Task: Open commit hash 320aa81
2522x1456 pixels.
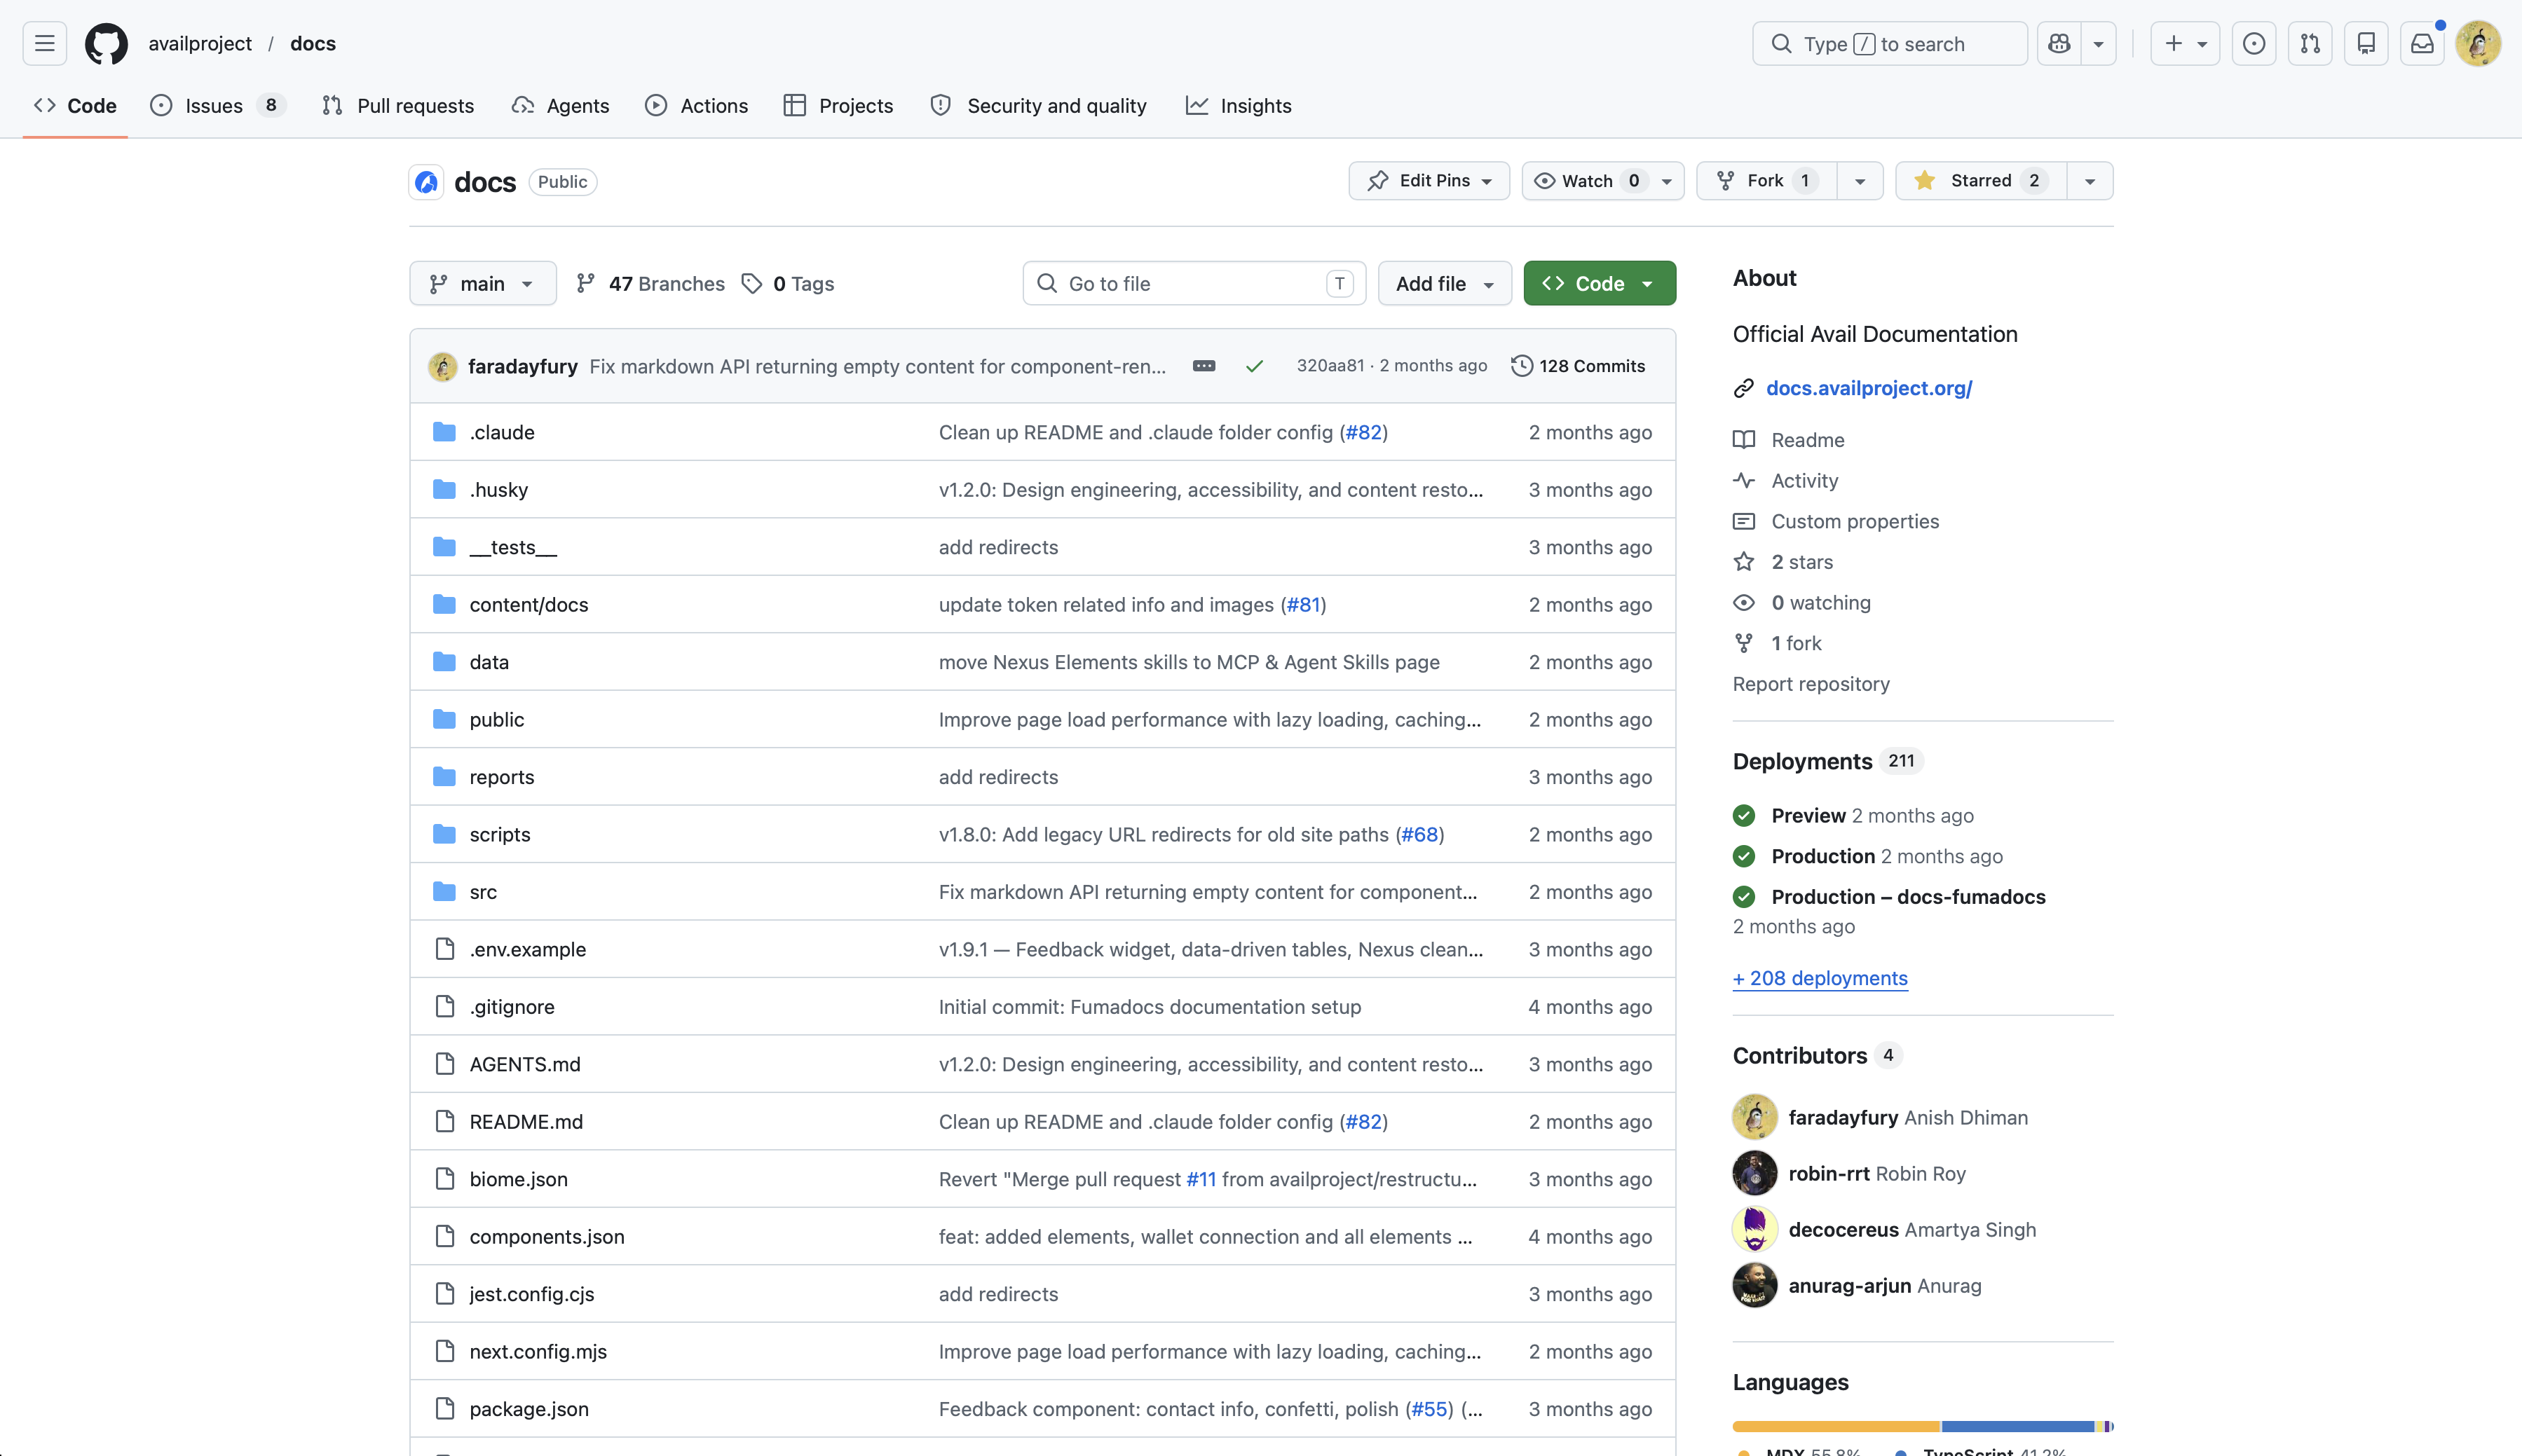Action: pos(1330,366)
